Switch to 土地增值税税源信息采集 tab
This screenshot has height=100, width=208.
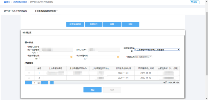(x=45, y=11)
